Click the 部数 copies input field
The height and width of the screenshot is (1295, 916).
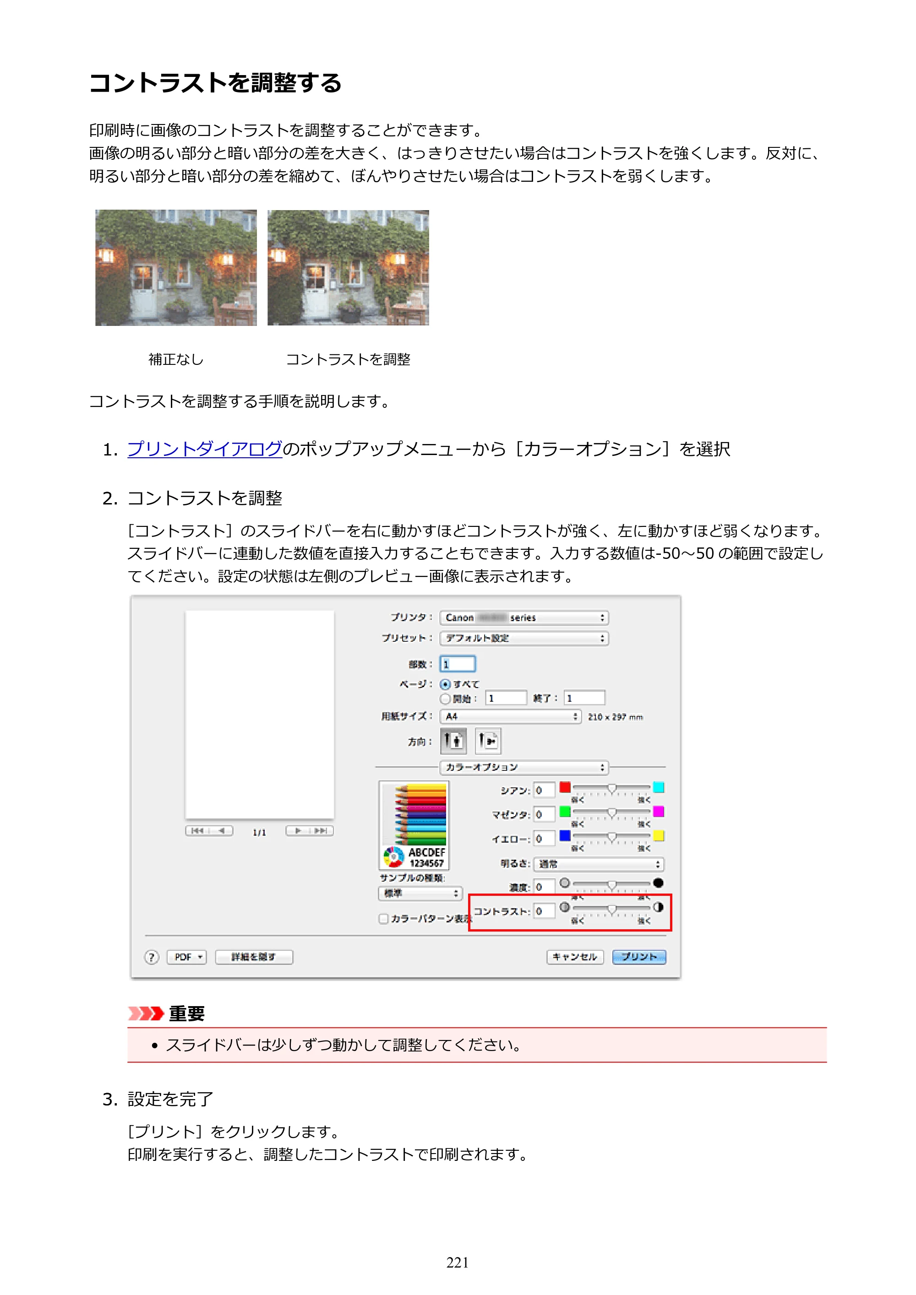458,664
